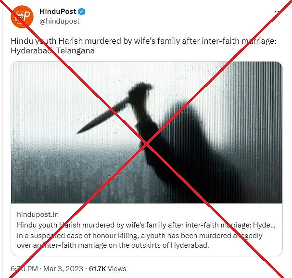View the 61.7K count
Image resolution: width=292 pixels, height=278 pixels.
click(x=97, y=269)
